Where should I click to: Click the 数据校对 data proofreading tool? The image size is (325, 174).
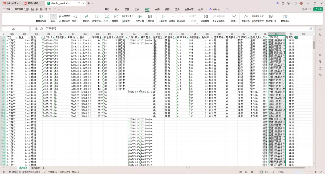click(258, 21)
